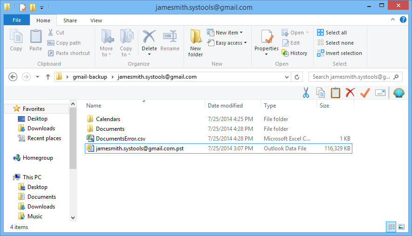Click the clipboard paste icon in secondary toolbar
The image size is (412, 236).
pos(335,93)
